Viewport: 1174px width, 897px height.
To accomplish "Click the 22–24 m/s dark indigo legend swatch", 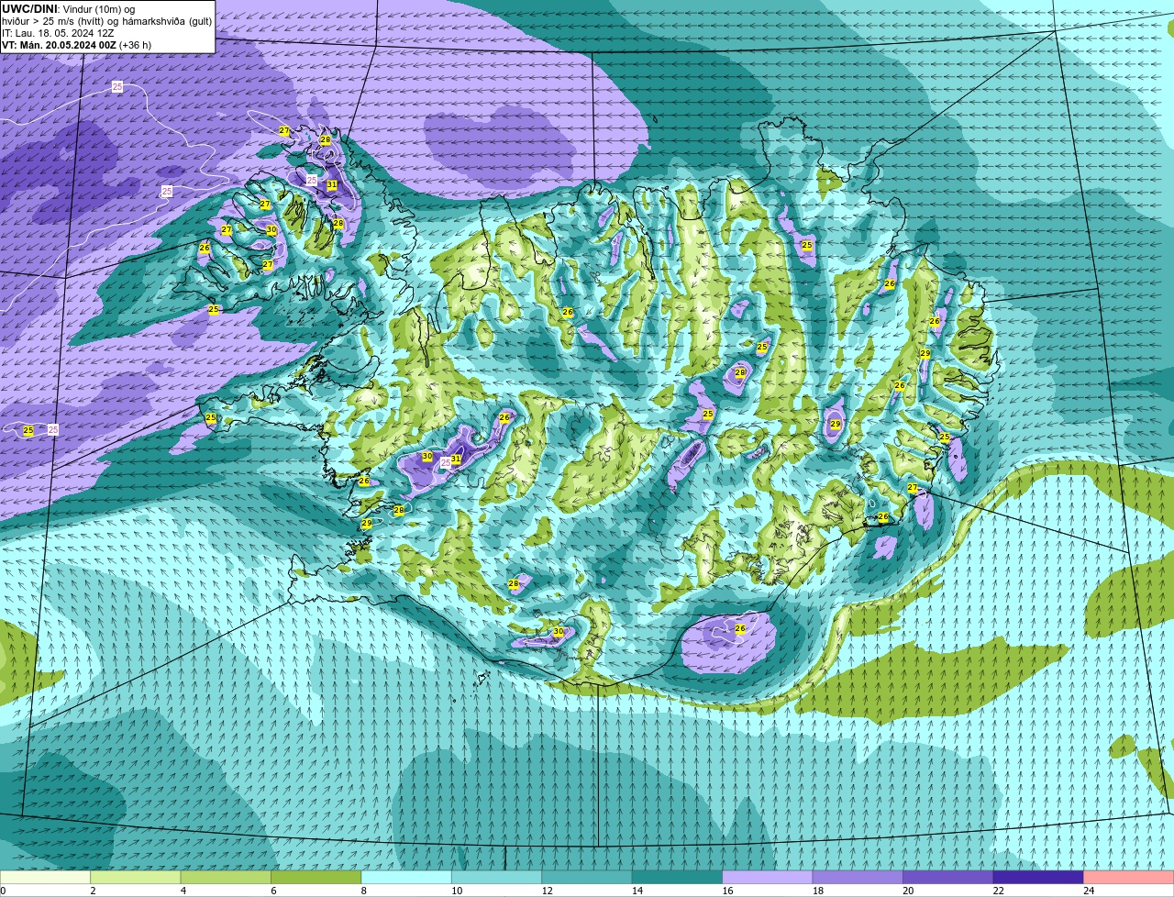I will pyautogui.click(x=1038, y=877).
